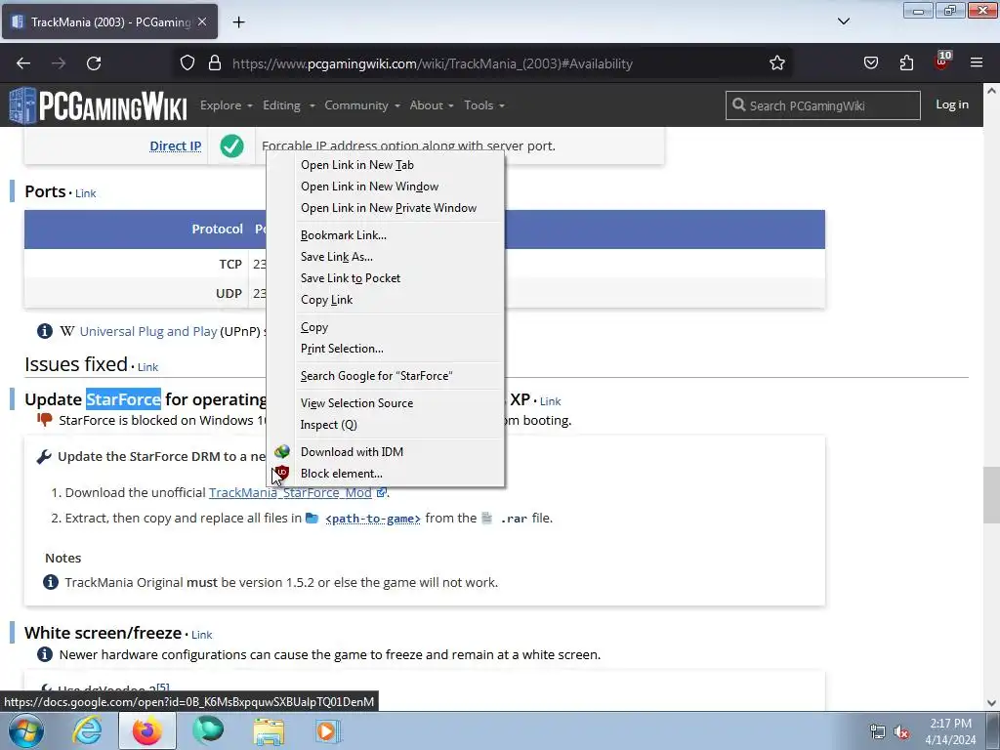
Task: Open the list all tabs chevron
Action: click(844, 21)
